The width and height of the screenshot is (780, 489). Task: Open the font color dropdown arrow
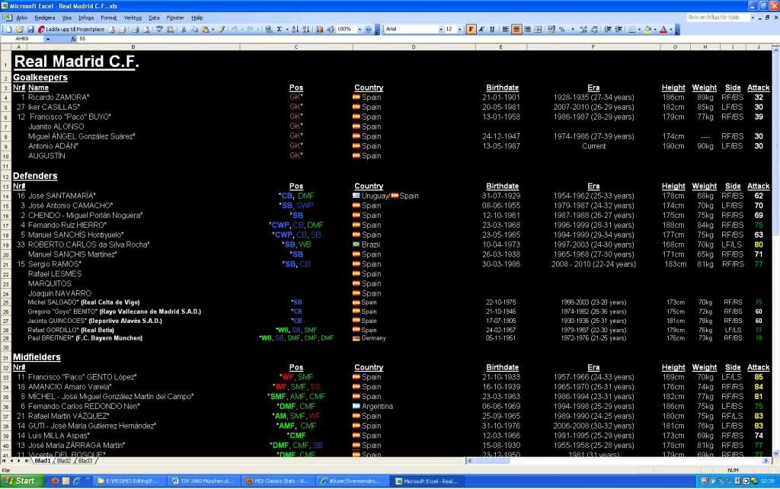click(x=670, y=30)
